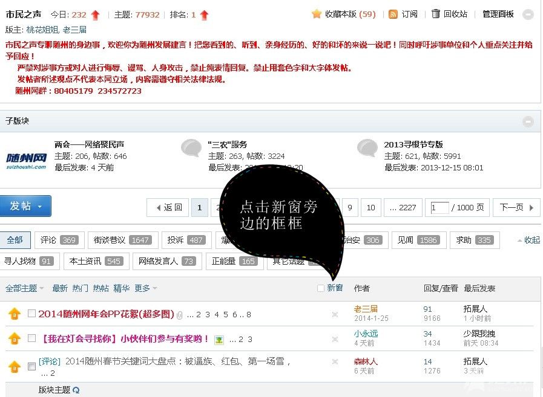Expand the 更多 filter dropdown

click(146, 288)
